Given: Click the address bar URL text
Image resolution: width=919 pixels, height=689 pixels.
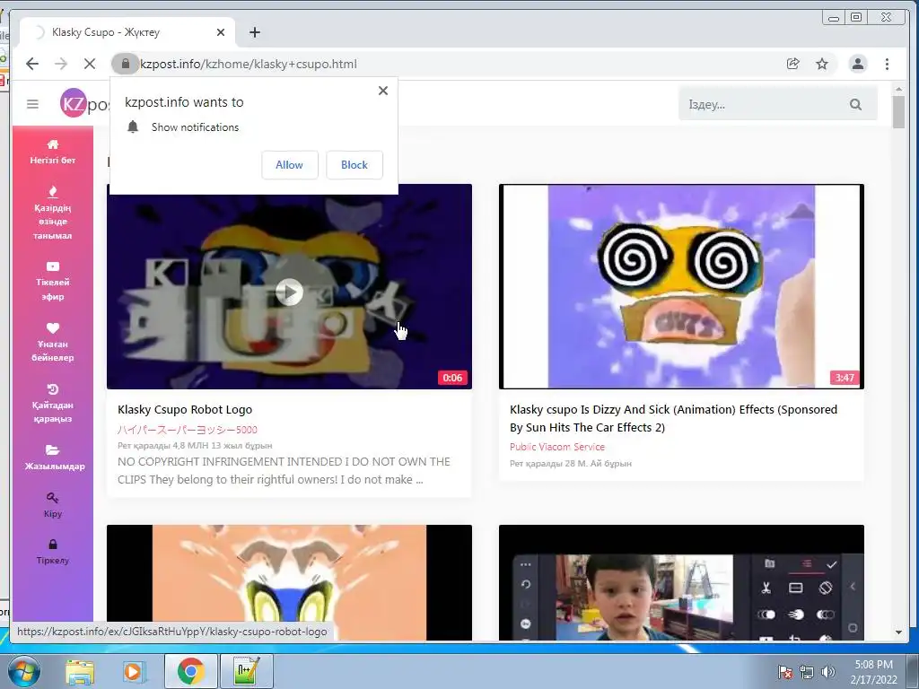Looking at the screenshot, I should [249, 64].
